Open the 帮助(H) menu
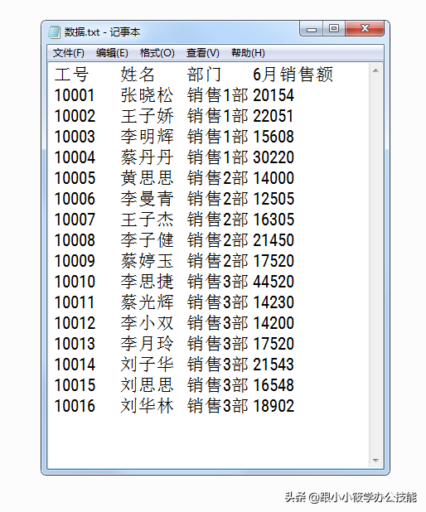The height and width of the screenshot is (512, 426). tap(248, 53)
